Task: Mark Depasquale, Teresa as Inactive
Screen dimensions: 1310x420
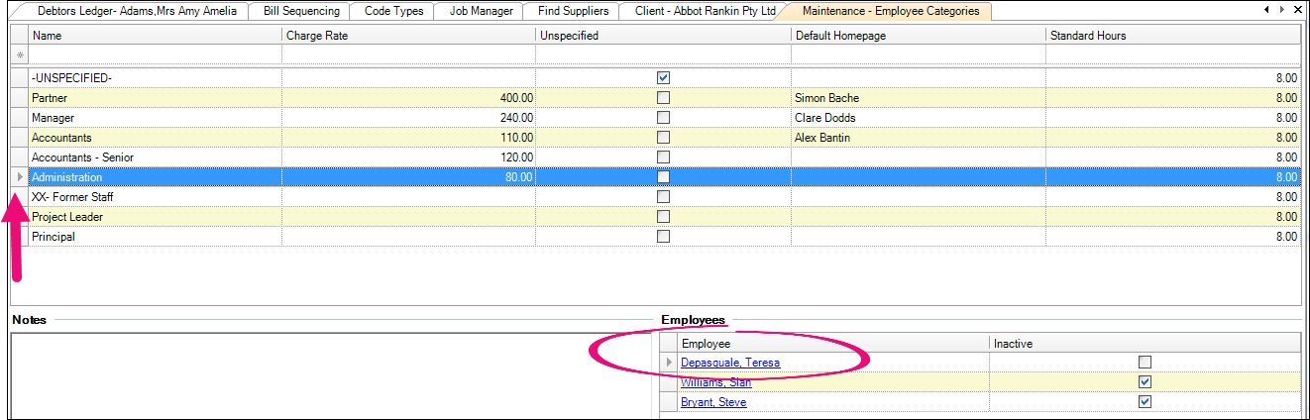Action: pos(1145,363)
